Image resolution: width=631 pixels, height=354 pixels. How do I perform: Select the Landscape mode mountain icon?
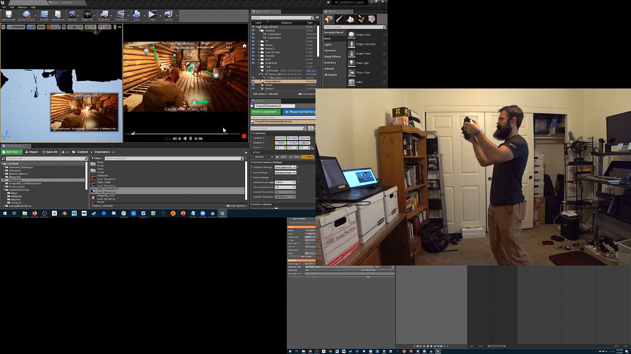click(350, 19)
